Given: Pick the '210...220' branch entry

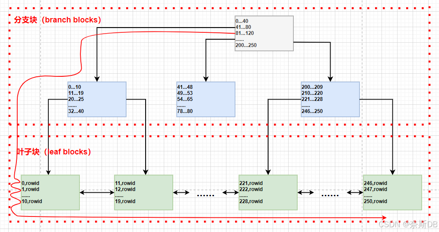Looking at the screenshot, I should pos(312,93).
